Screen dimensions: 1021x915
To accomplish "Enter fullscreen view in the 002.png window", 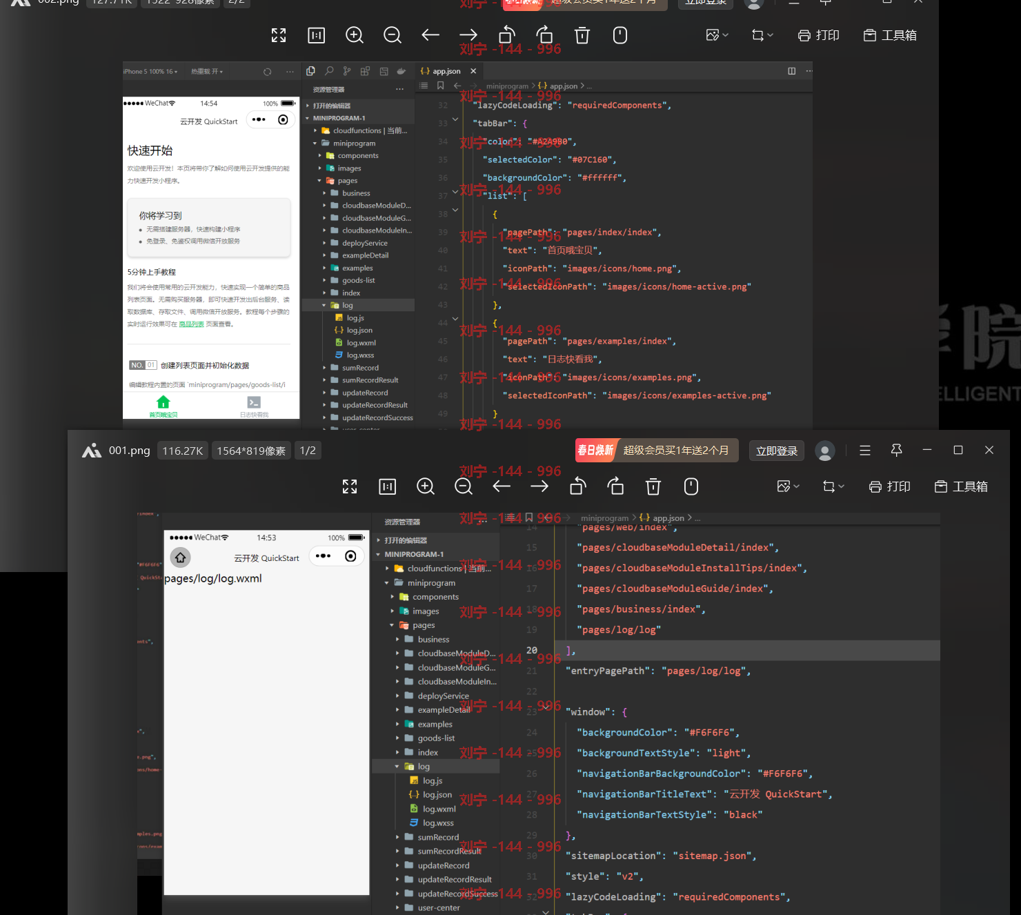I will pyautogui.click(x=279, y=35).
